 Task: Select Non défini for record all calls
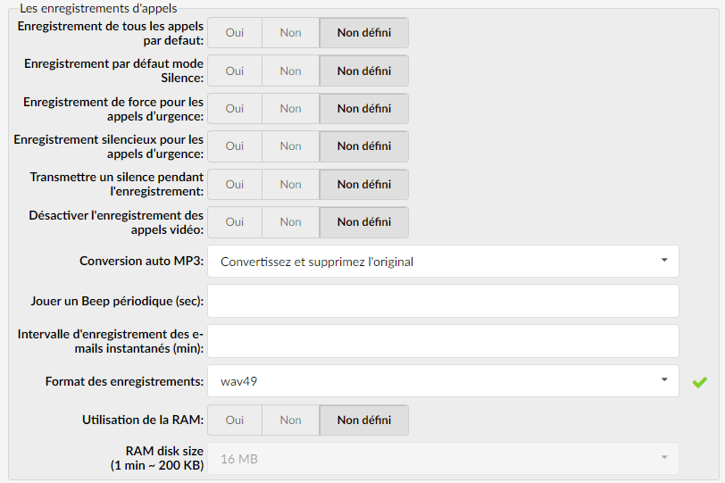click(364, 33)
